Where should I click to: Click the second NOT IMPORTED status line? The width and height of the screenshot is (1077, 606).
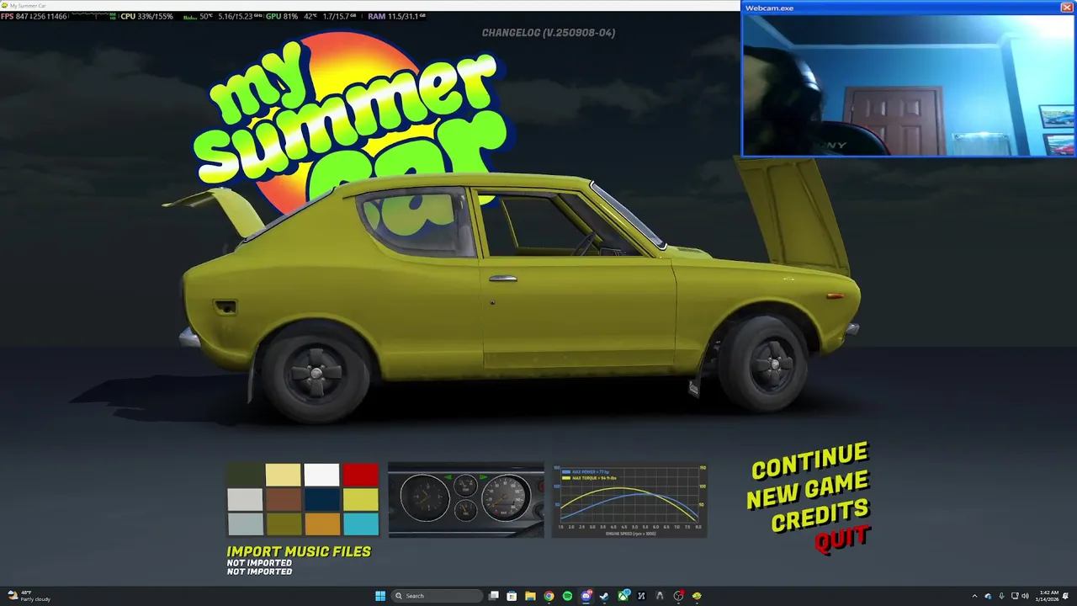(x=259, y=571)
